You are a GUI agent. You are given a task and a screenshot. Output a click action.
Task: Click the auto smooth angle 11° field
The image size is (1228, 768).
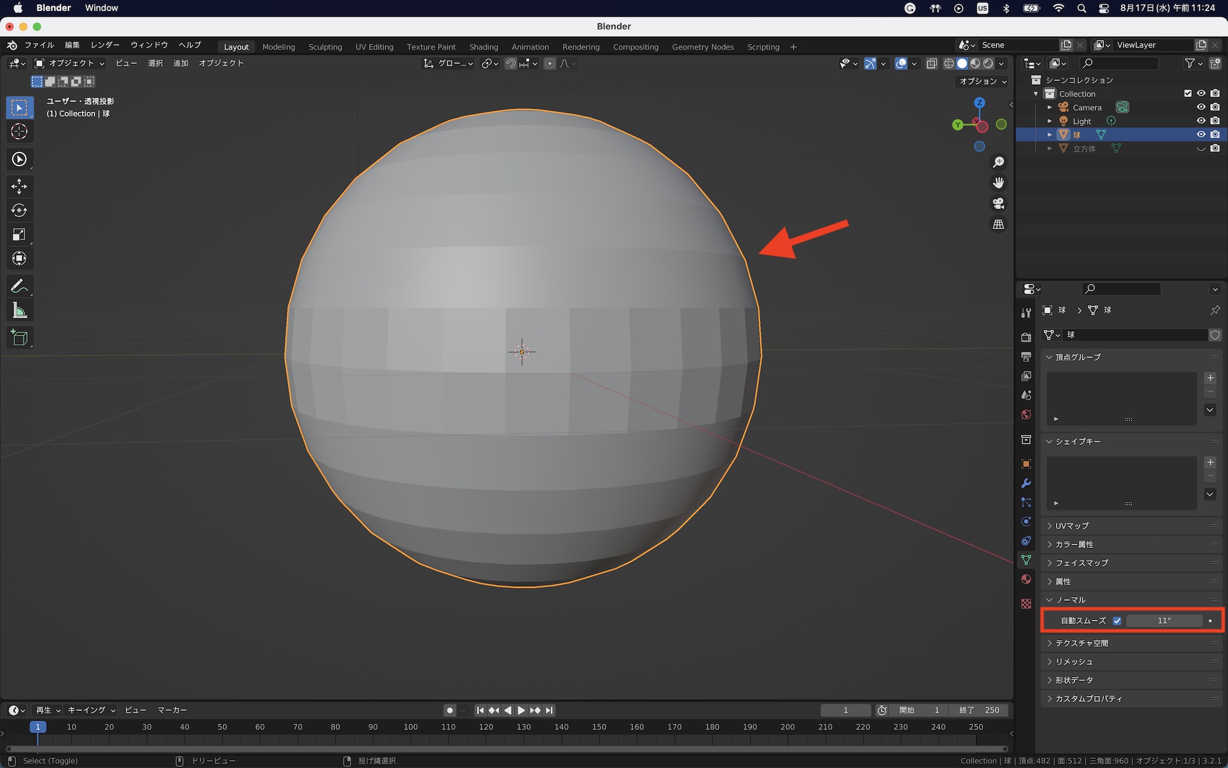pyautogui.click(x=1164, y=621)
